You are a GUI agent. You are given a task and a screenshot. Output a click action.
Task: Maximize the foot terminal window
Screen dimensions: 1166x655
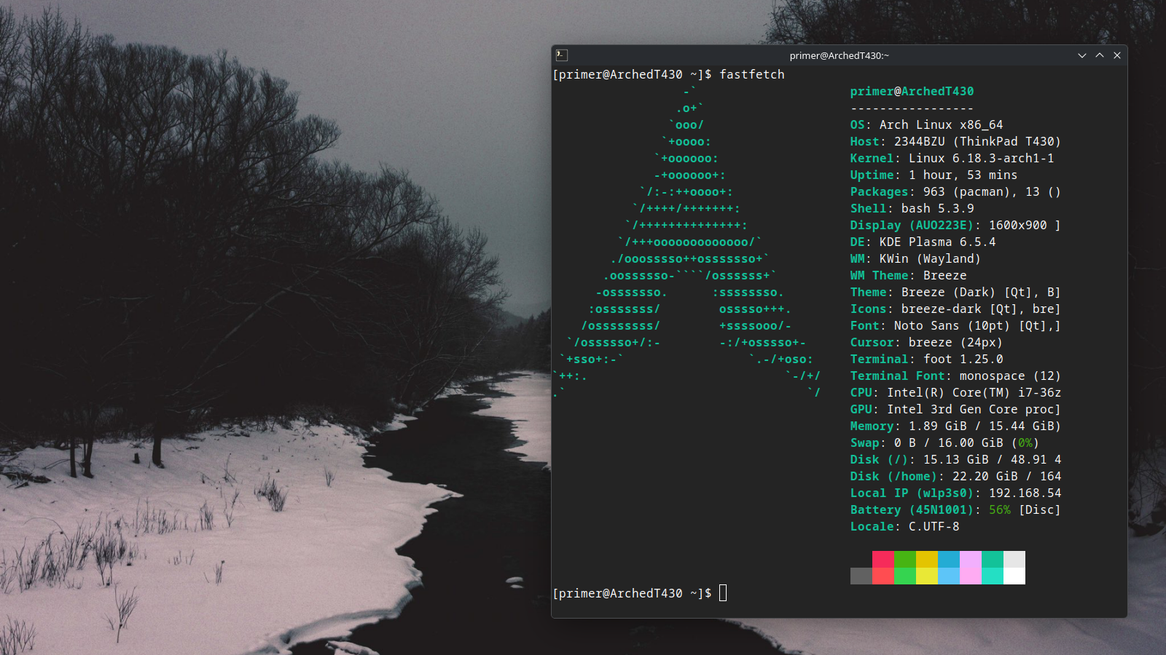1100,55
